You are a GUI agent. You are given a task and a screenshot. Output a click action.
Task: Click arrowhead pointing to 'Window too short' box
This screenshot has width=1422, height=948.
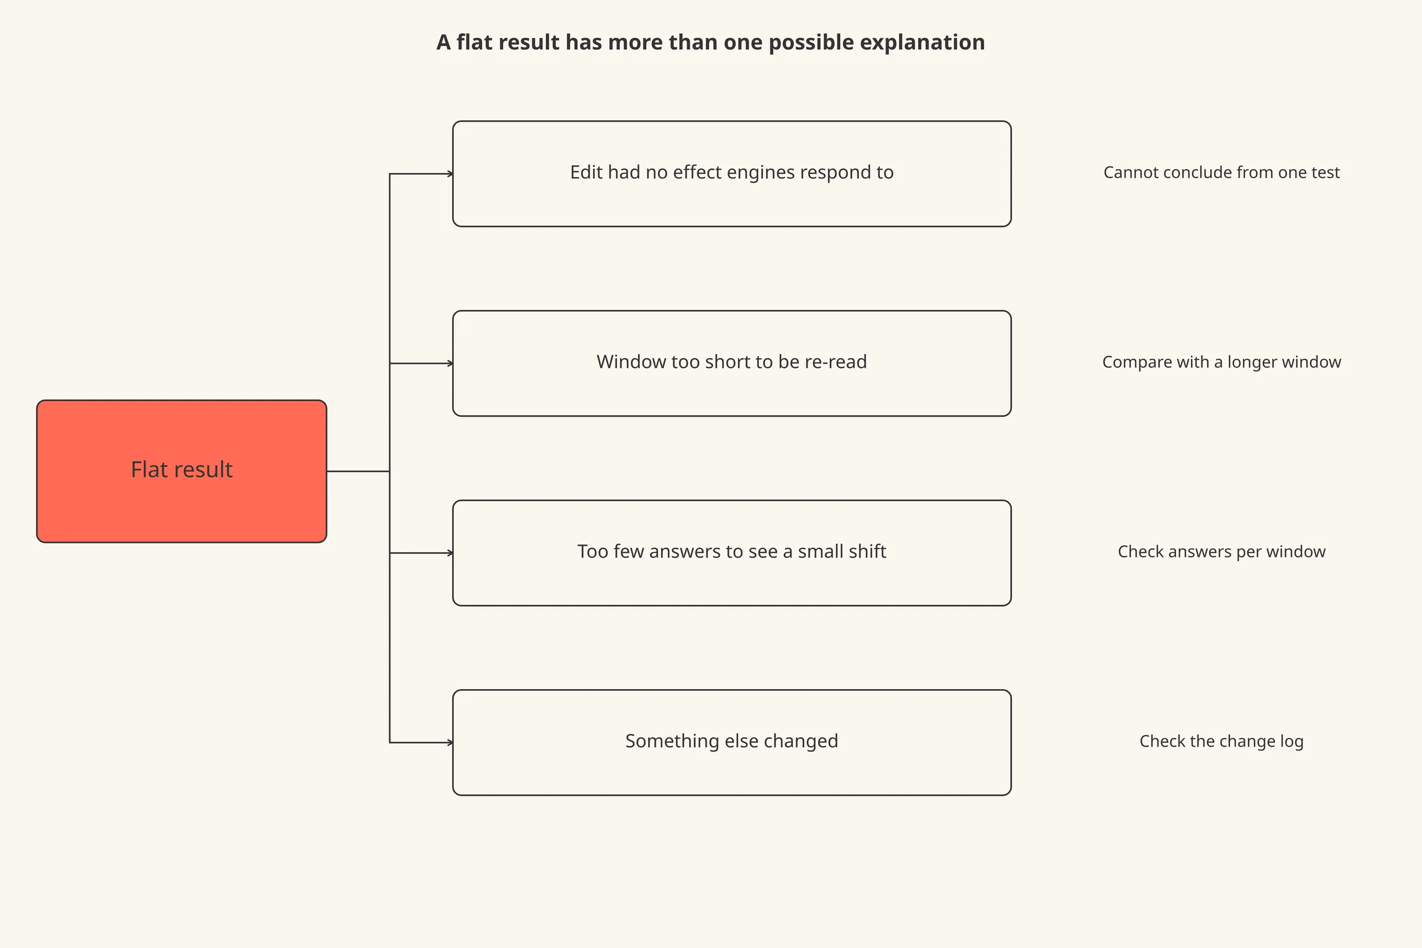coord(450,363)
